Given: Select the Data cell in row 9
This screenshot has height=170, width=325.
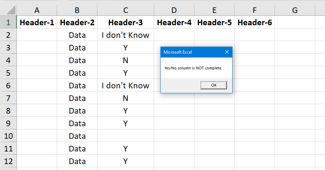Looking at the screenshot, I should [x=77, y=123].
